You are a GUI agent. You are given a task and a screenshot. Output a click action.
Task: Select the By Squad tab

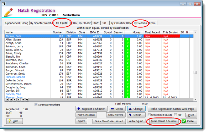coord(62,23)
